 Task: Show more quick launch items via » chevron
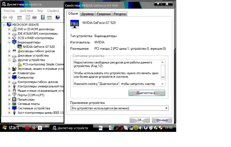[x=47, y=126]
